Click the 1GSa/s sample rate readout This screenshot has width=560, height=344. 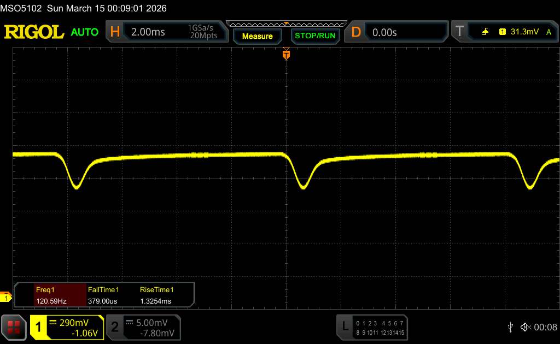coord(202,28)
